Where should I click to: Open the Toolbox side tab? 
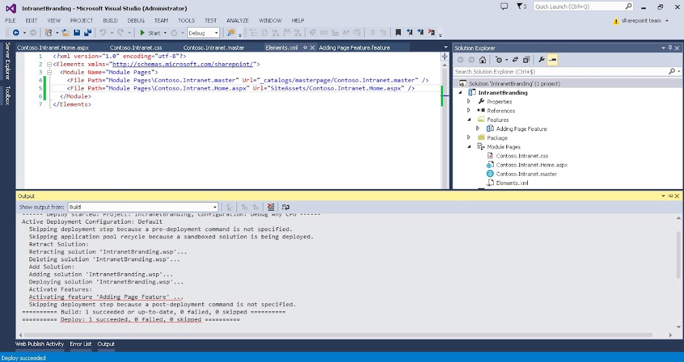pyautogui.click(x=7, y=95)
